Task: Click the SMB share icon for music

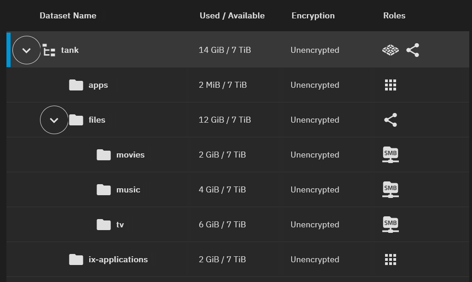Action: point(391,190)
